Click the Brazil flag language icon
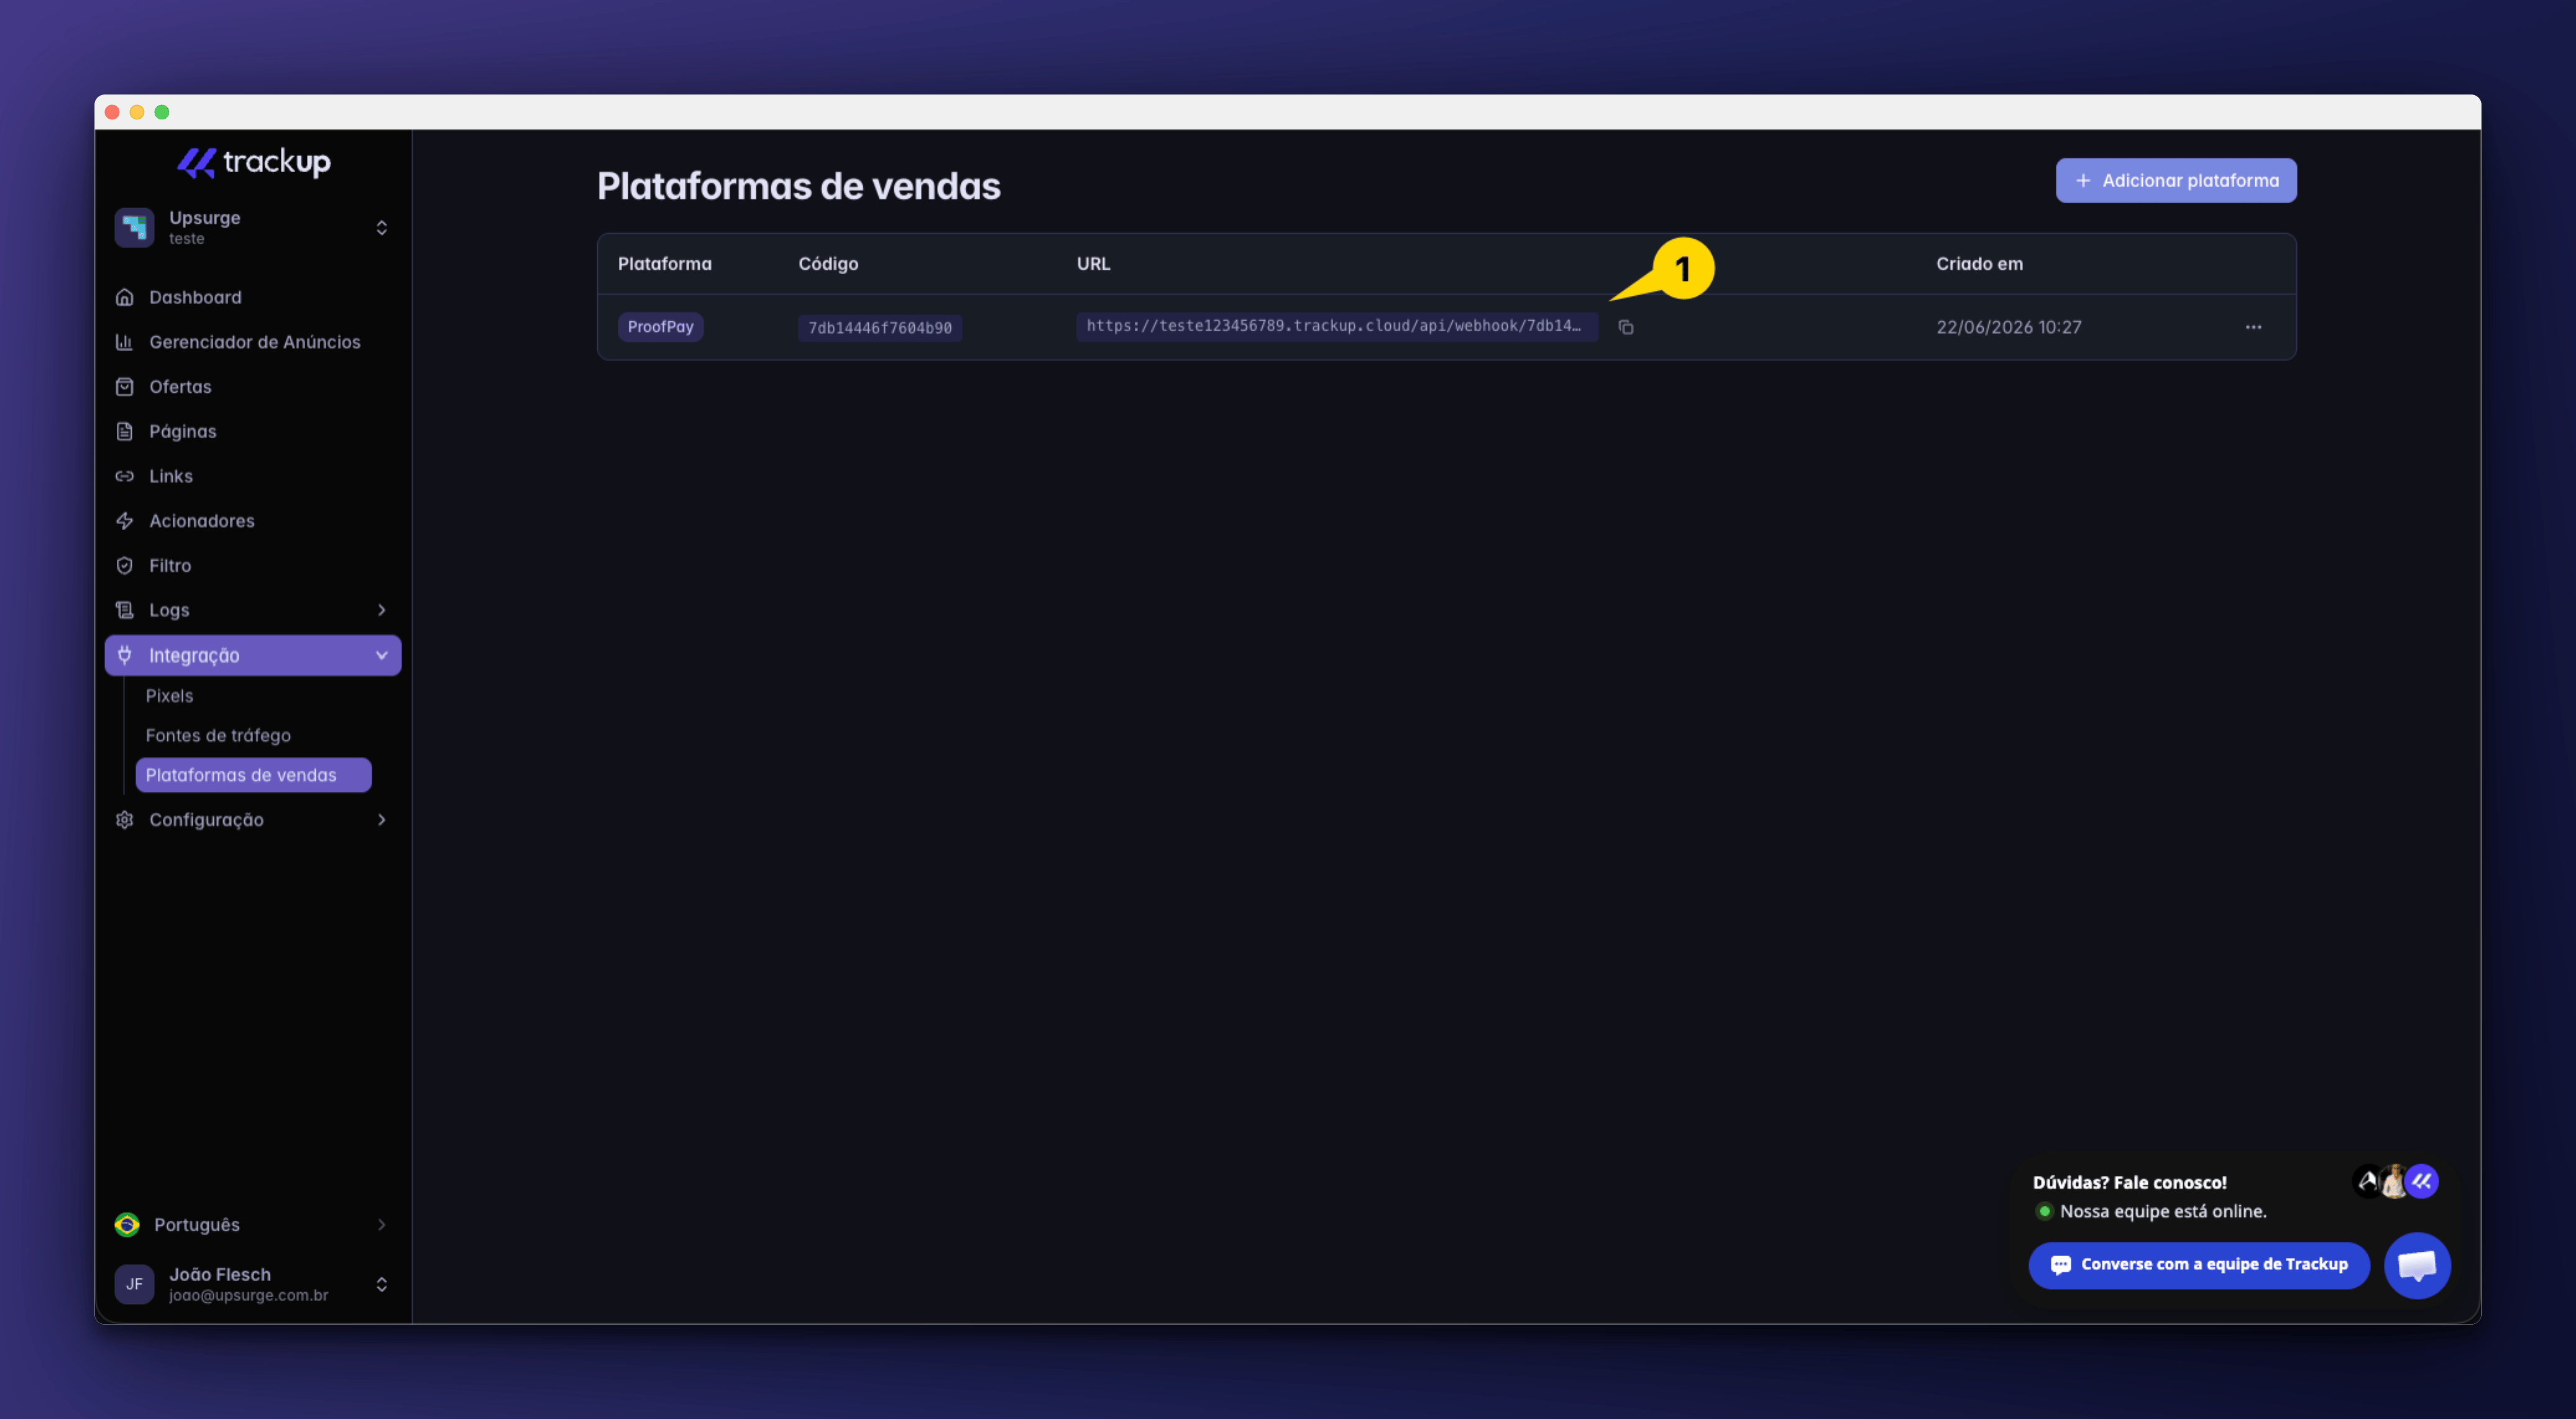This screenshot has height=1419, width=2576. [127, 1225]
